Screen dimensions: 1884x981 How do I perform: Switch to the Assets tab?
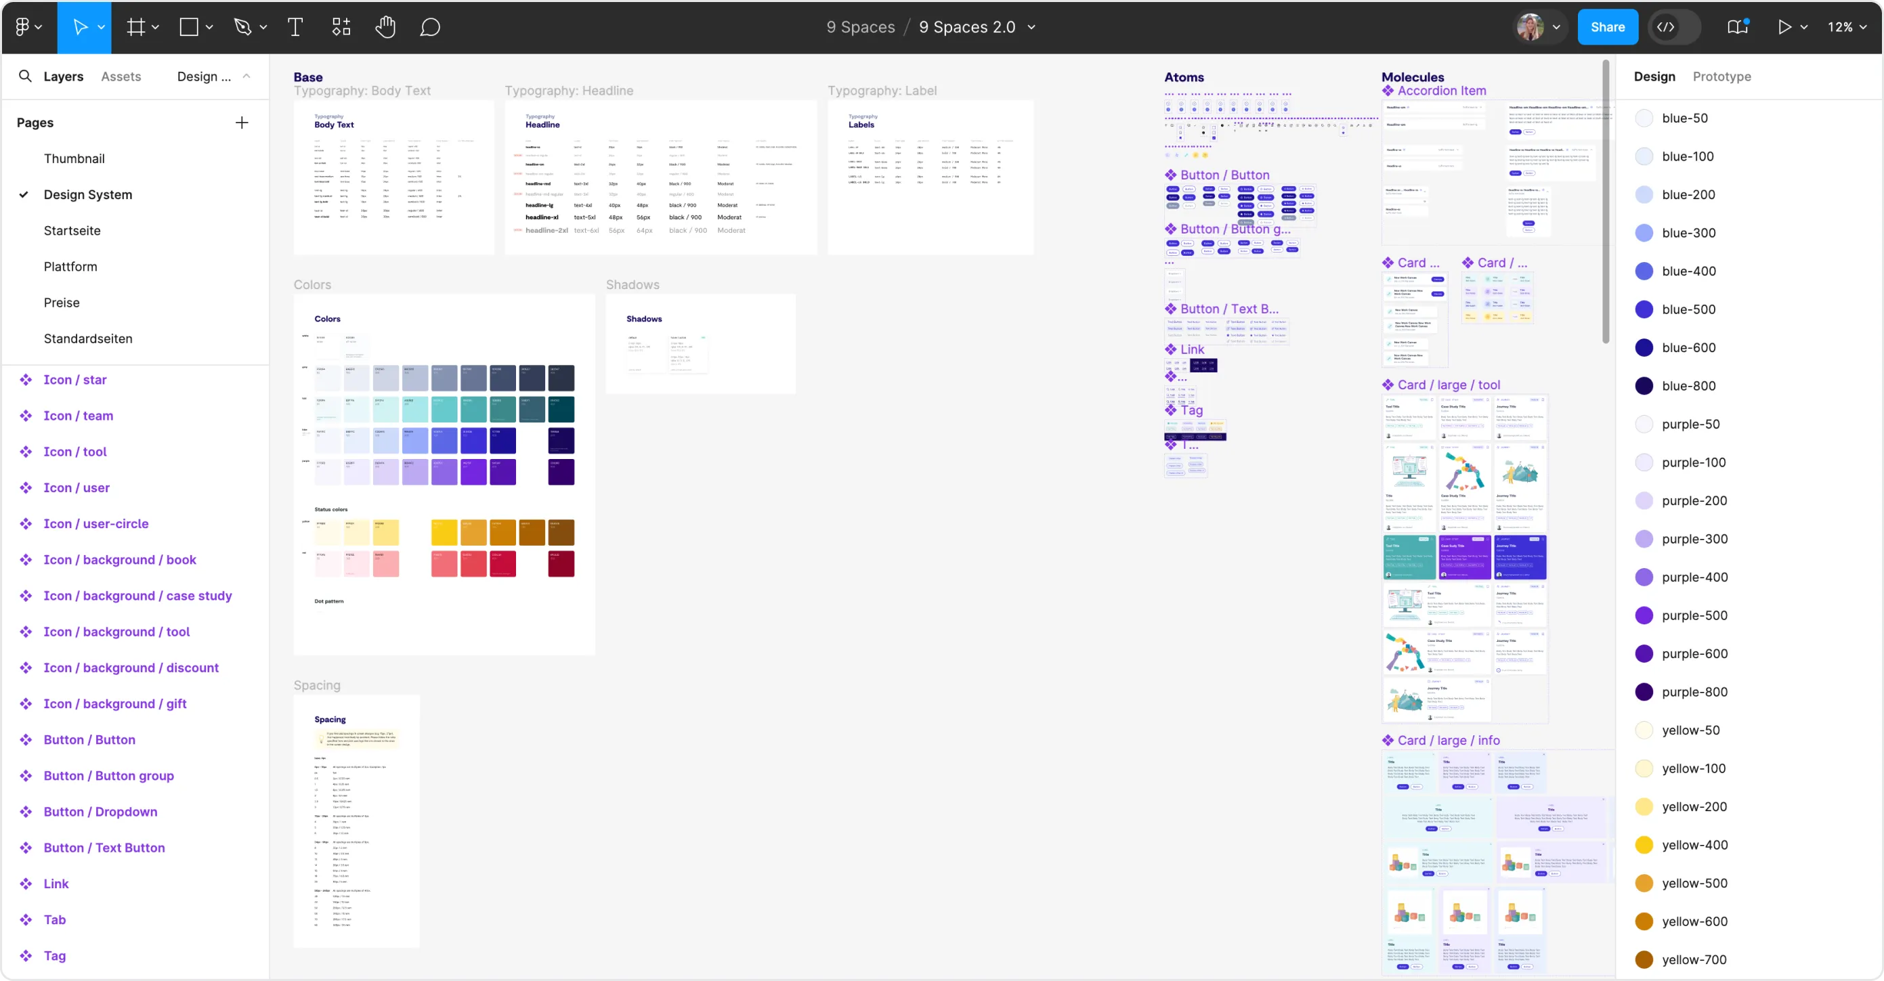pos(121,76)
